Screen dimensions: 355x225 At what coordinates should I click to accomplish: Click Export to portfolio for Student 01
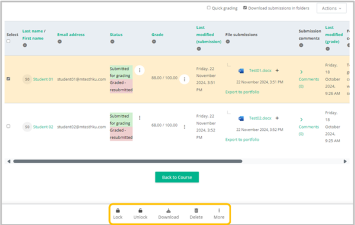(242, 92)
